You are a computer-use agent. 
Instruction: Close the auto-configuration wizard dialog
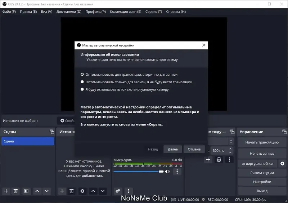coord(204,45)
